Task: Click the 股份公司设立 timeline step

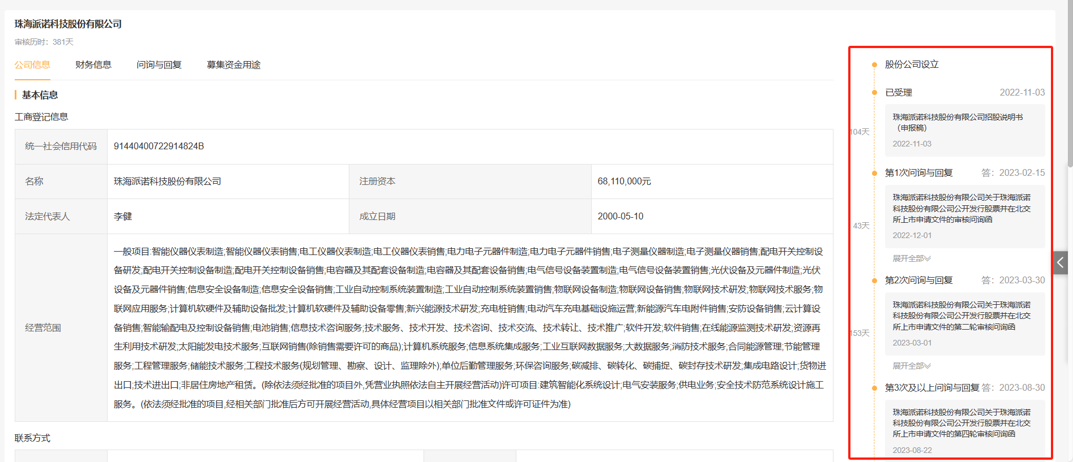Action: pos(912,64)
